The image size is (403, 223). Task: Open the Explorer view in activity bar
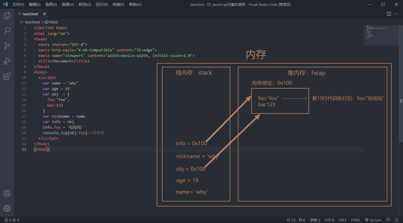(7, 16)
